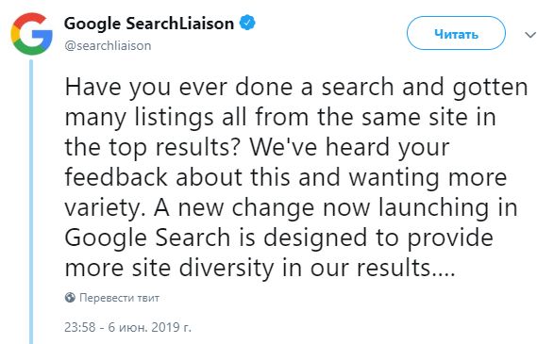Click the date portion 6 июн. 2019 г.
The height and width of the screenshot is (344, 537).
point(149,327)
